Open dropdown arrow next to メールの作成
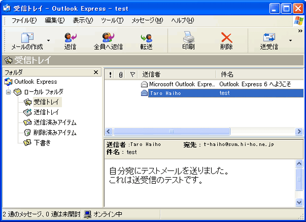 48,40
